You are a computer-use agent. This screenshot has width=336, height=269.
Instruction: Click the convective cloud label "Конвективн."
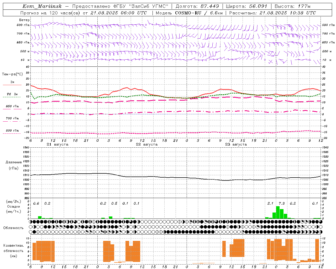tap(14, 246)
